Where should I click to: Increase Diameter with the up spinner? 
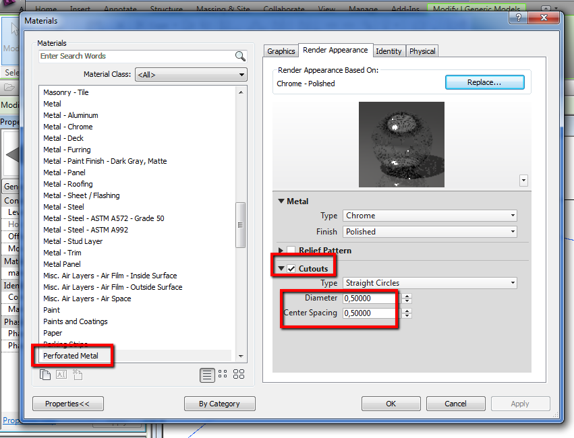tap(407, 296)
